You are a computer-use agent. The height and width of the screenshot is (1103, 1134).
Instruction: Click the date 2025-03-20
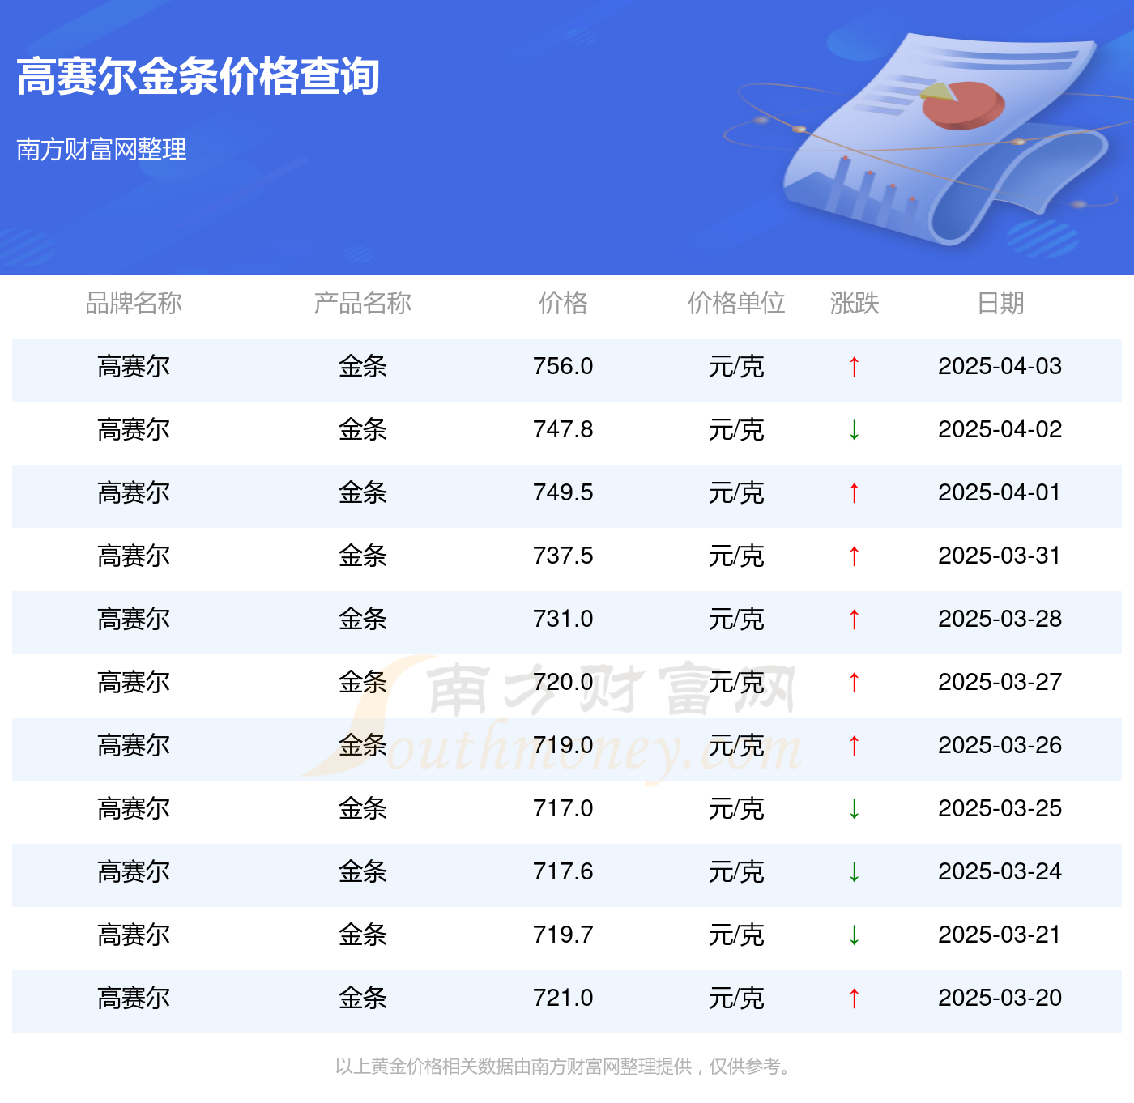pos(1000,998)
